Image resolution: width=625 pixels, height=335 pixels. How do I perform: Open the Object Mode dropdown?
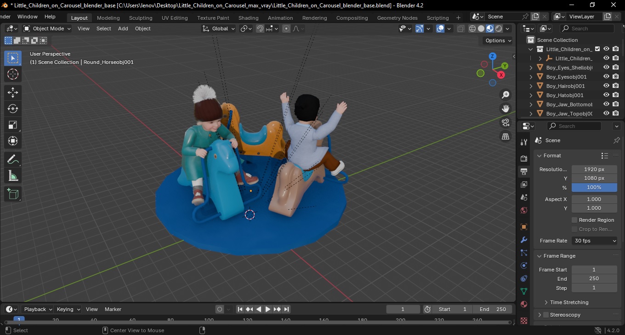coord(47,29)
